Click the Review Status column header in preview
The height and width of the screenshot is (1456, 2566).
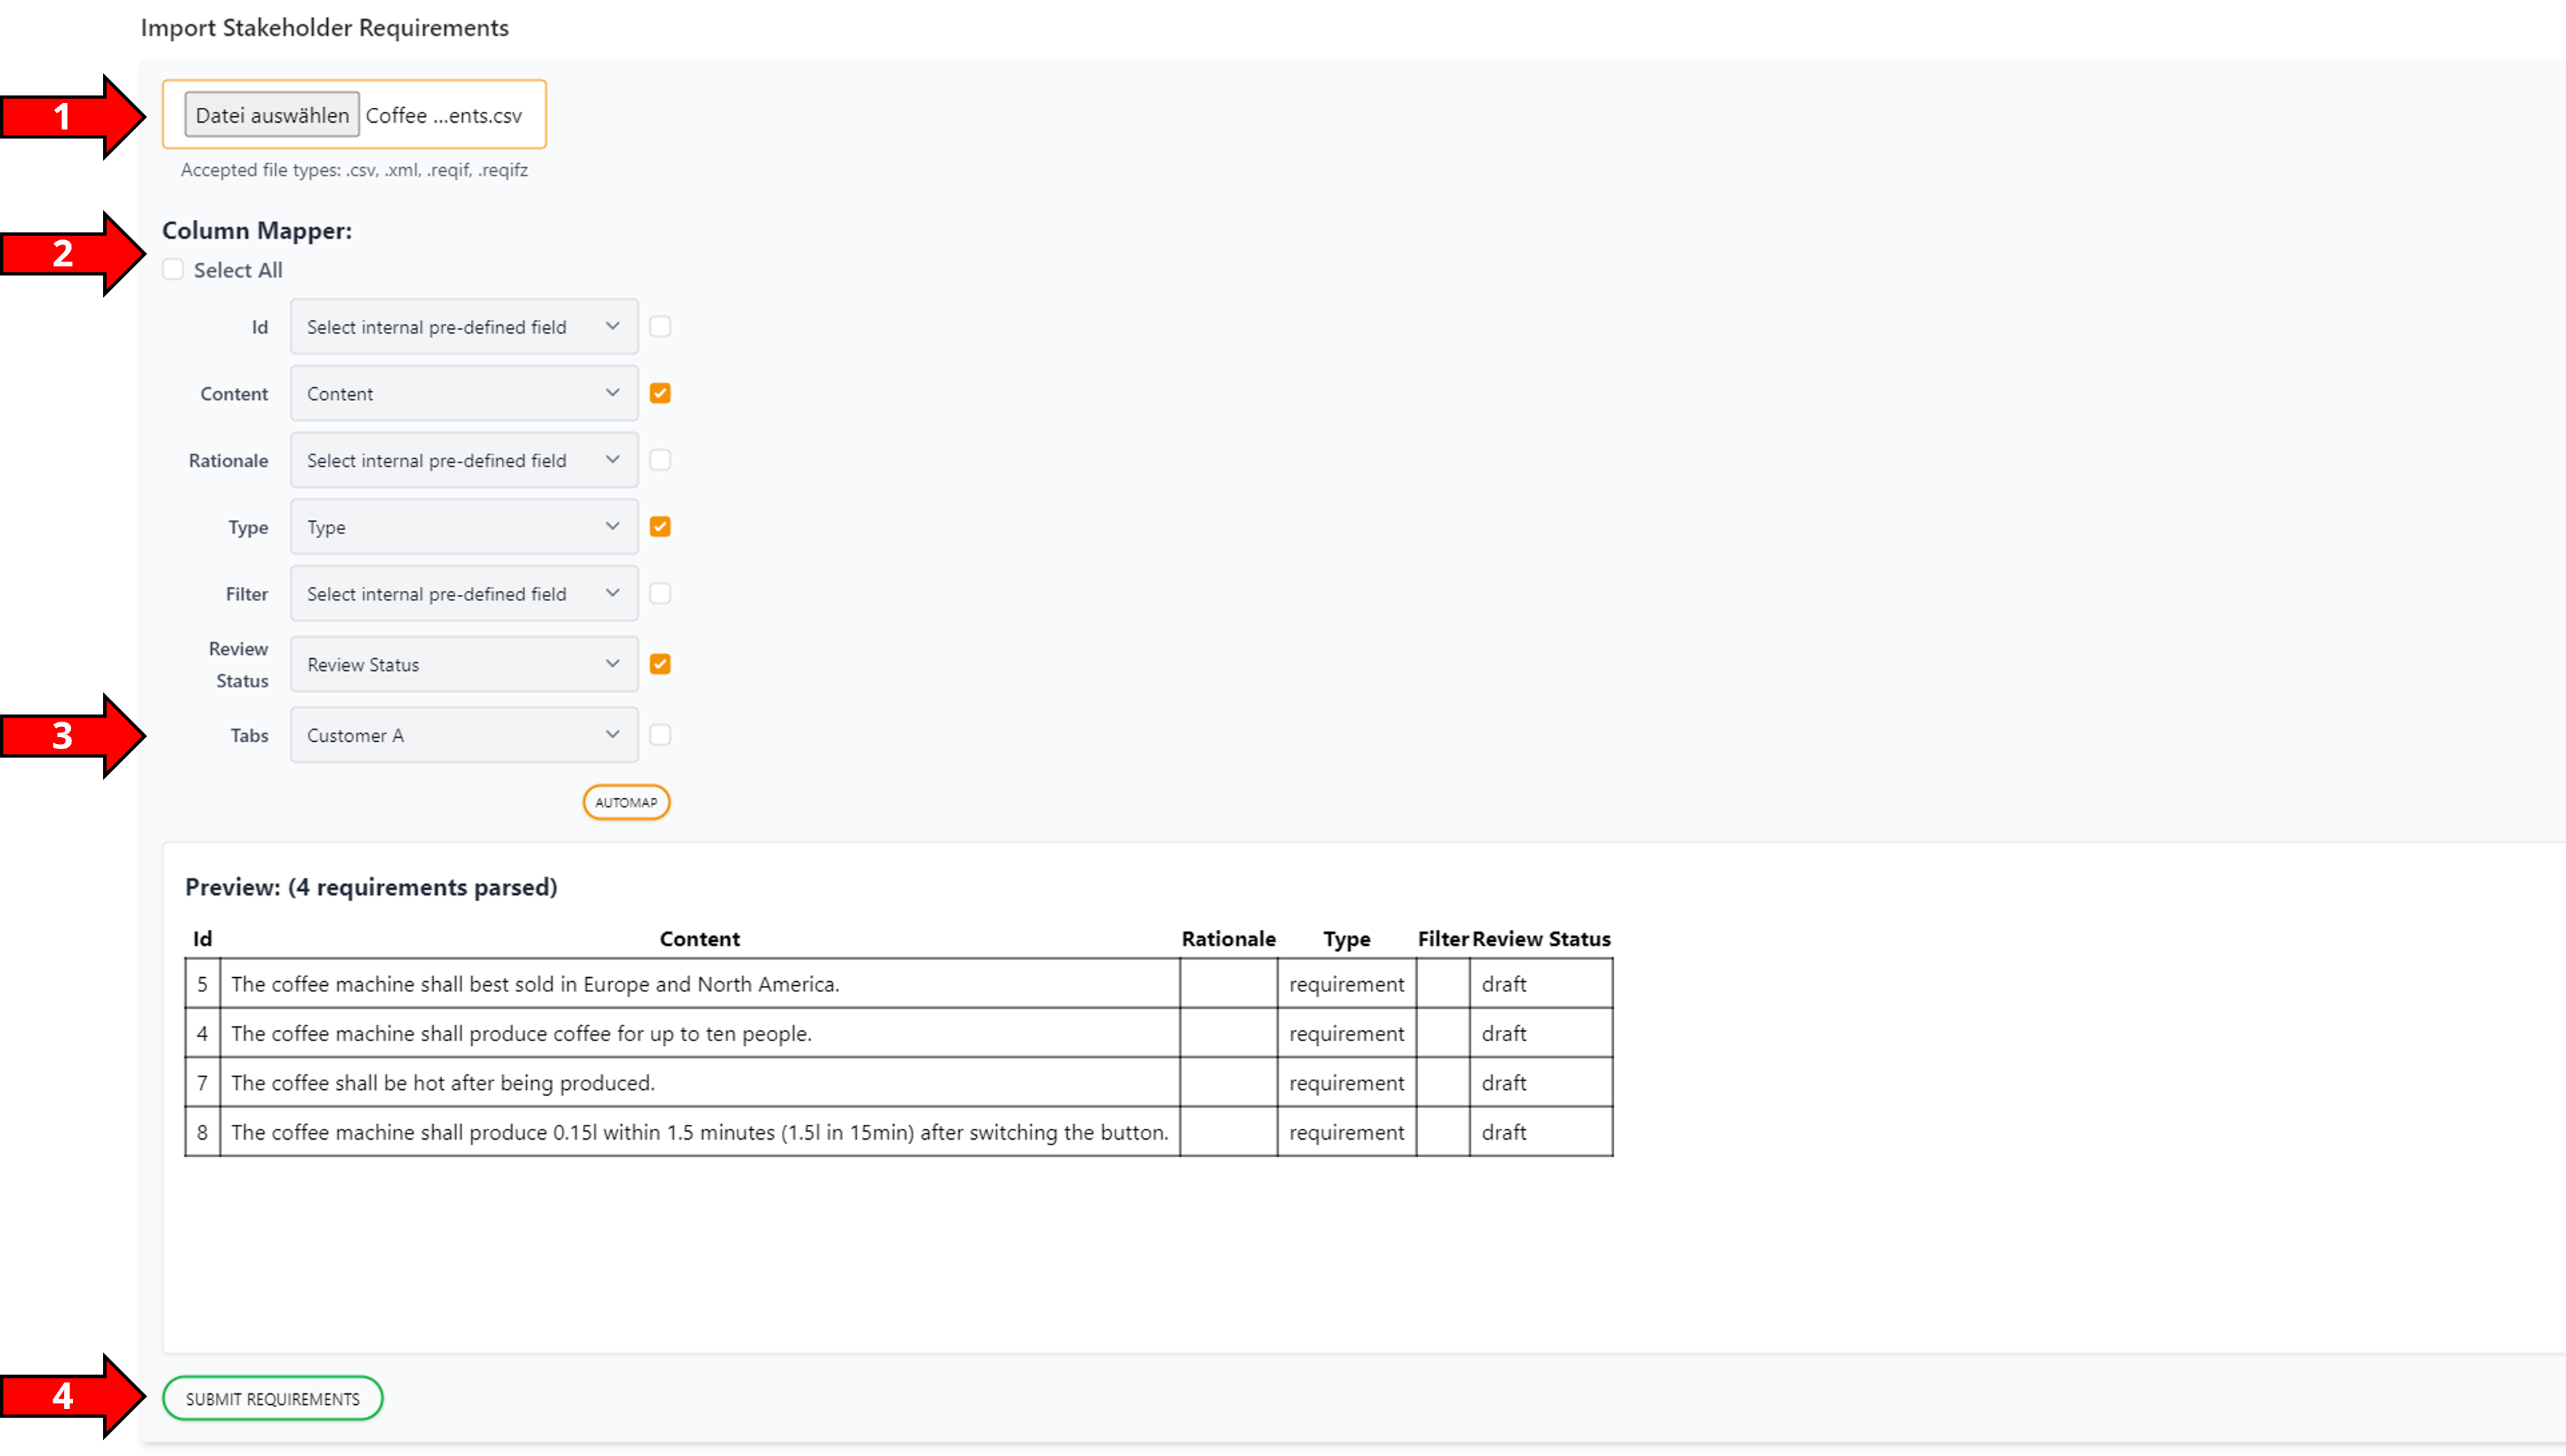(x=1541, y=939)
